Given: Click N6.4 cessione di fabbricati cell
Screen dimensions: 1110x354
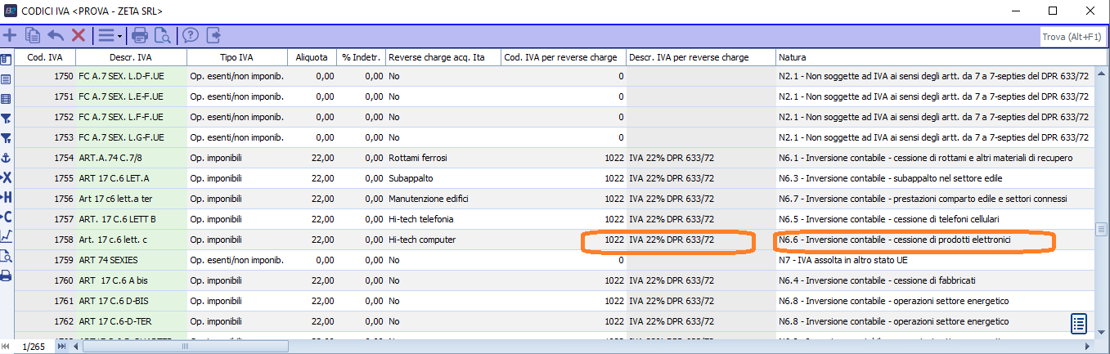Looking at the screenshot, I should pyautogui.click(x=935, y=281).
